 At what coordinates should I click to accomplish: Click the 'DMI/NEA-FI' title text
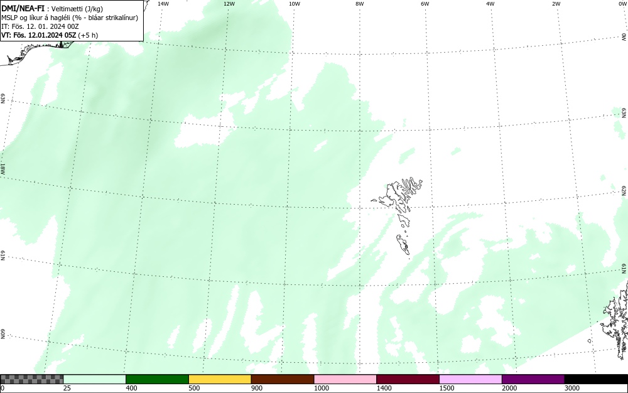coord(23,8)
